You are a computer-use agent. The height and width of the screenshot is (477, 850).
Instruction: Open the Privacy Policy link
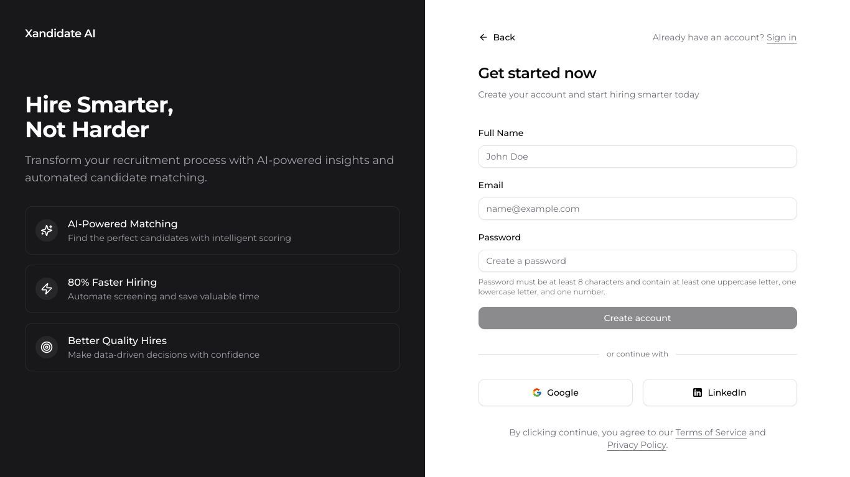point(637,445)
